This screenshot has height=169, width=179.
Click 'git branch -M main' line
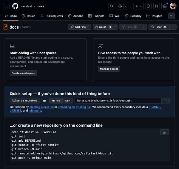click(27, 149)
